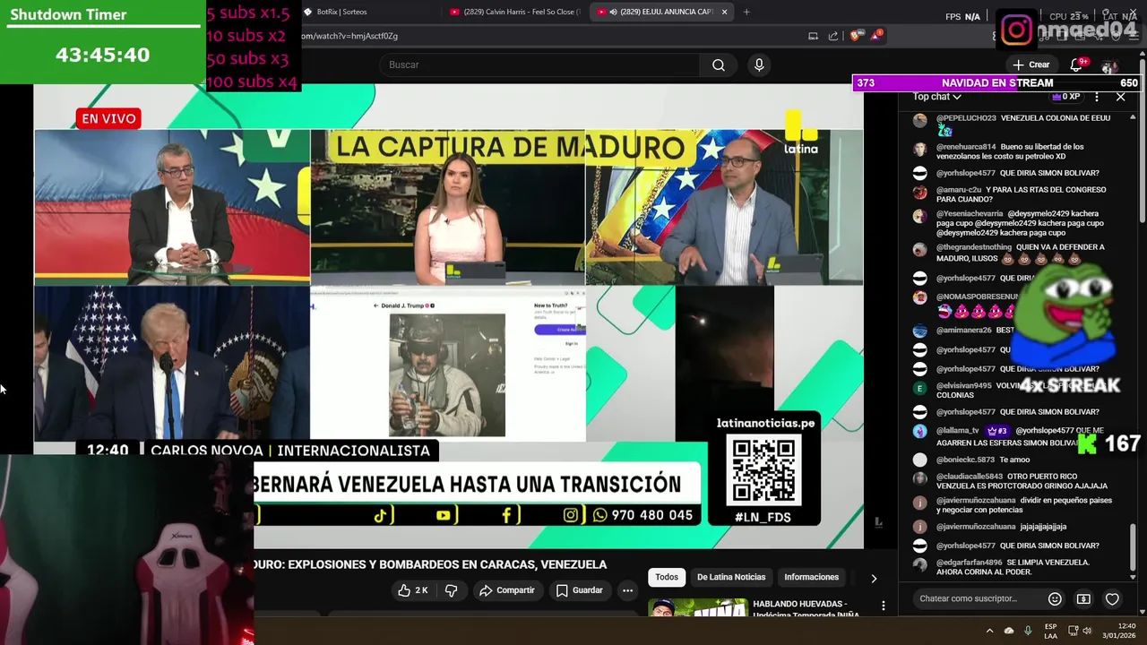Click the video player area
This screenshot has height=645, width=1147.
(x=448, y=316)
